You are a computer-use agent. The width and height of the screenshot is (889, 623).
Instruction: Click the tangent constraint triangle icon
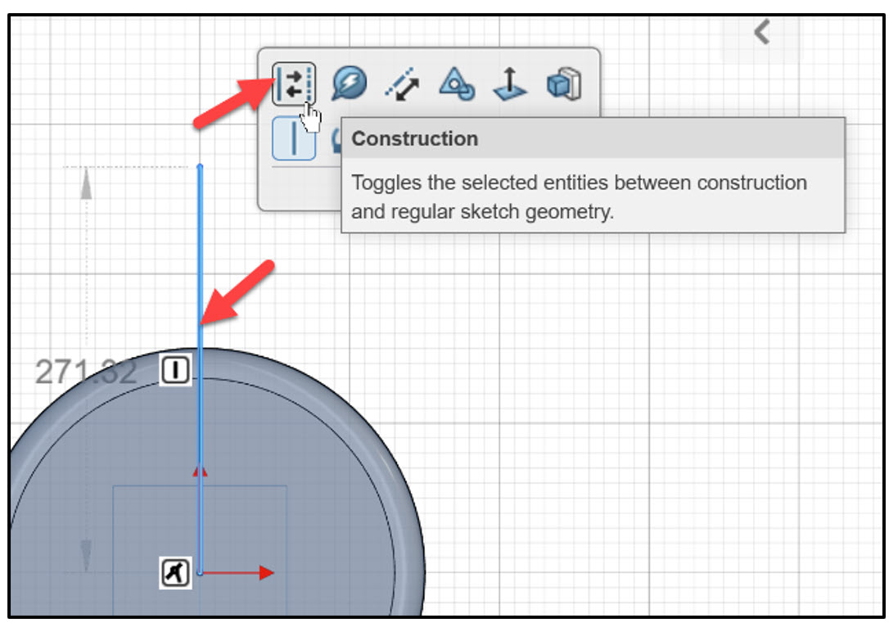[x=455, y=85]
